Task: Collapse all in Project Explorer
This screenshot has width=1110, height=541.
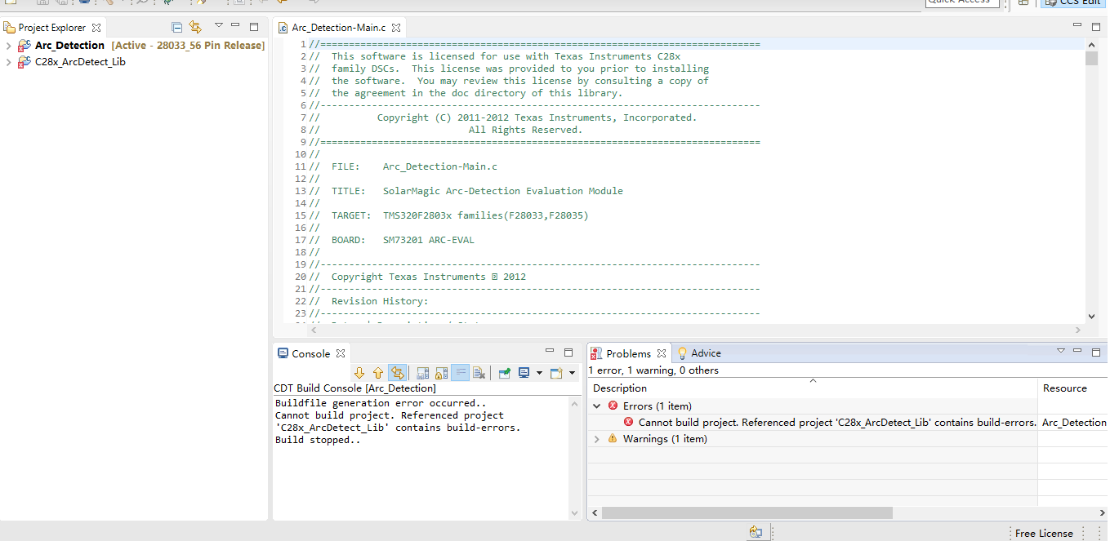Action: (177, 27)
